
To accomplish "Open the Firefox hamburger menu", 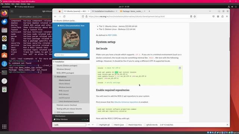I will tap(227, 16).
